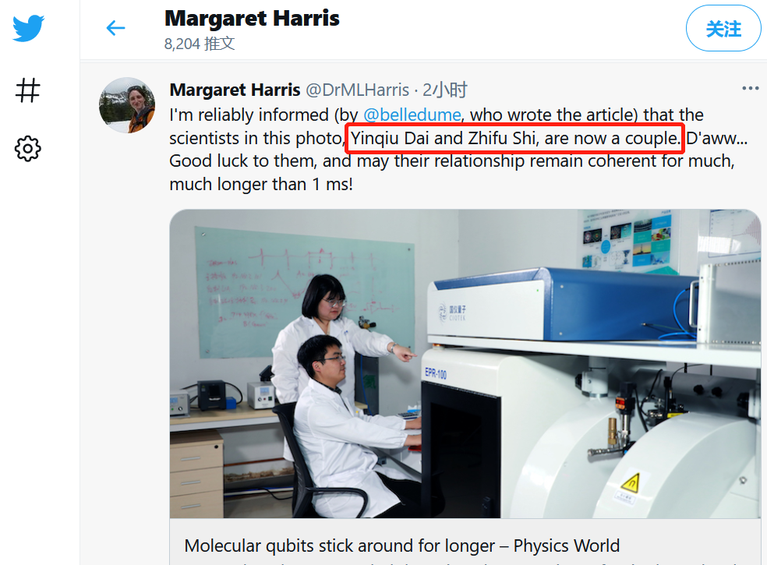Click the Twitter bird logo

click(28, 28)
